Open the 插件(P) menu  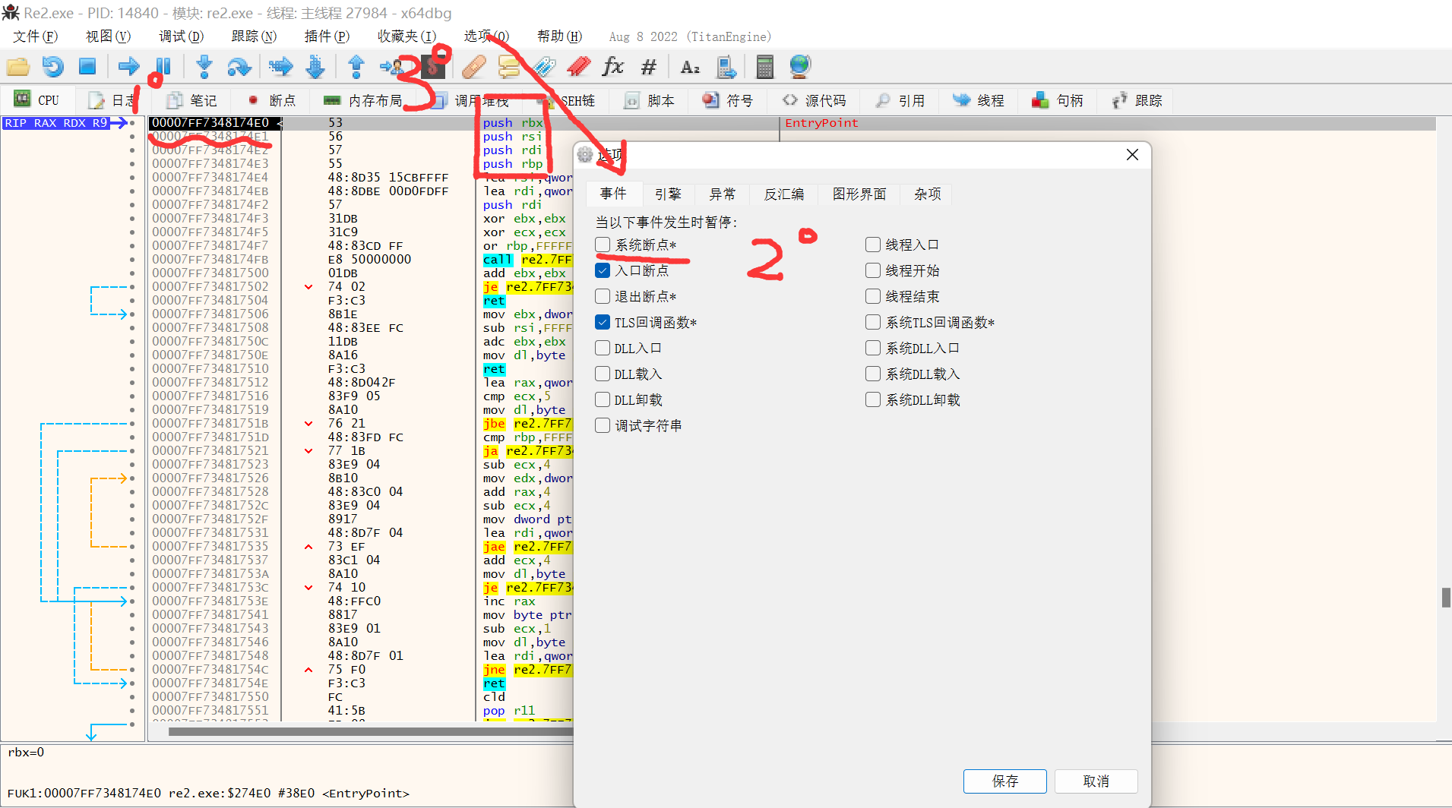327,36
